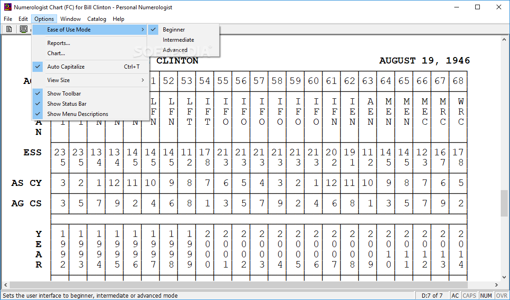Click the status bar menu description text
This screenshot has height=300, width=510.
[x=90, y=295]
